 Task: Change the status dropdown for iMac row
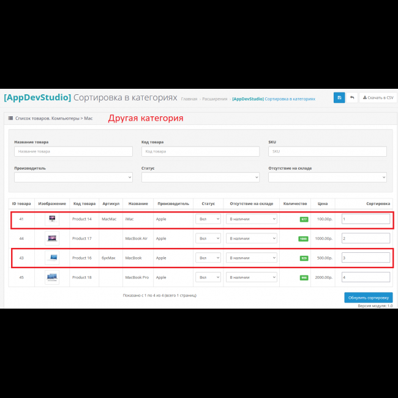pos(208,219)
